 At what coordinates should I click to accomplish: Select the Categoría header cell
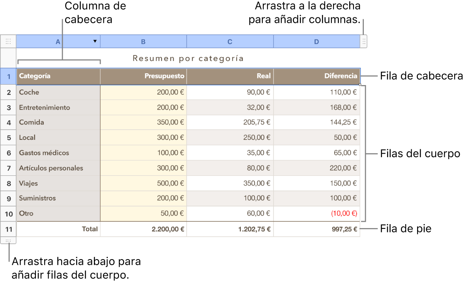click(x=58, y=76)
